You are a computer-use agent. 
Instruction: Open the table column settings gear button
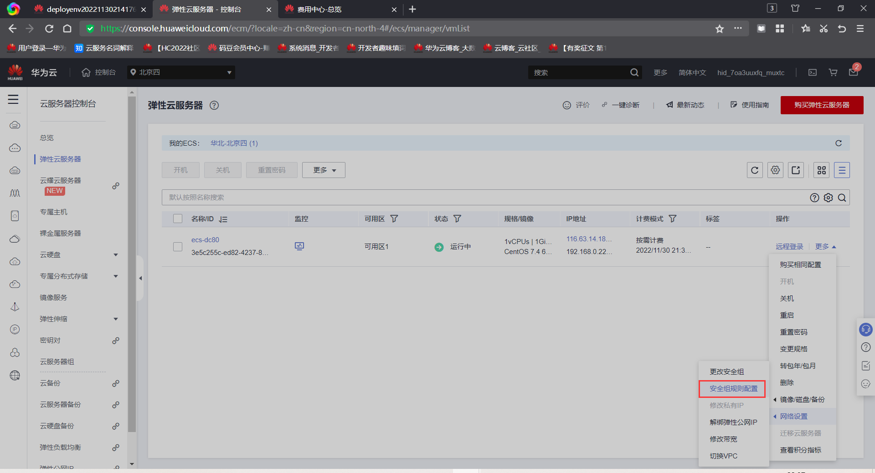[775, 170]
